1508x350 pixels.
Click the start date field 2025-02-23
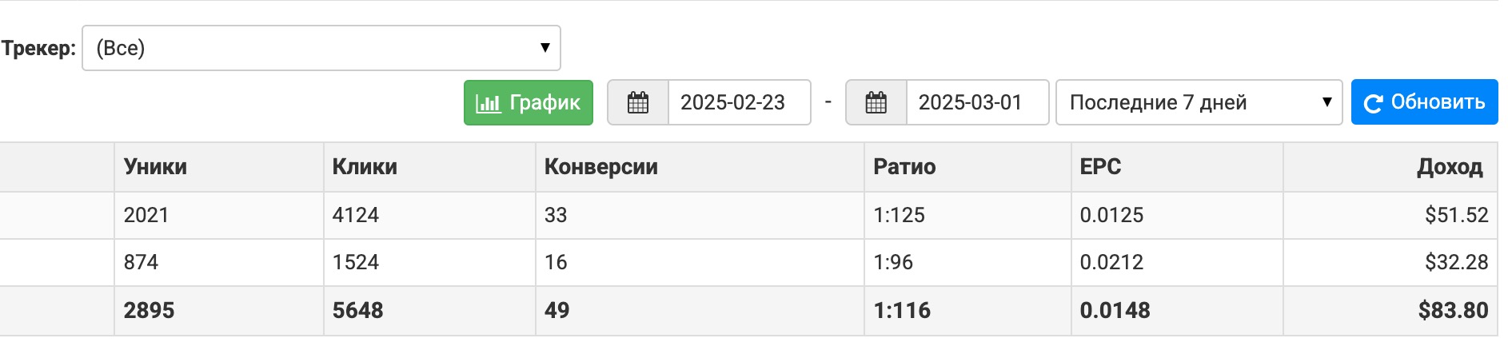pyautogui.click(x=739, y=102)
